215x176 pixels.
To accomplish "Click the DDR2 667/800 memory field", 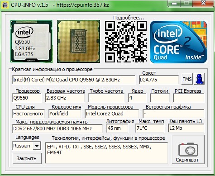I will [57, 128].
